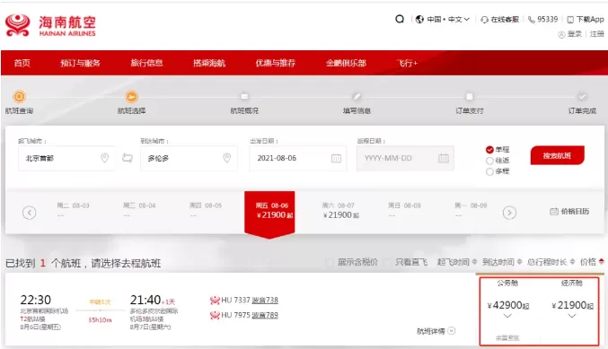Open the 波音738 aircraft link

point(265,301)
